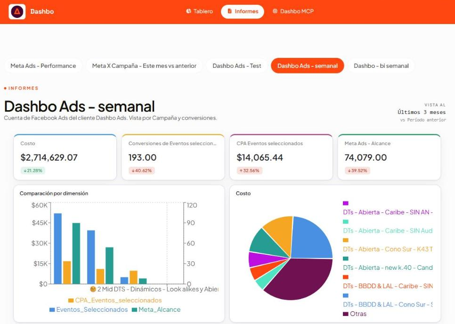Click the red-orange legend square marker
Viewport: 455px width, 324px height.
pos(346,277)
